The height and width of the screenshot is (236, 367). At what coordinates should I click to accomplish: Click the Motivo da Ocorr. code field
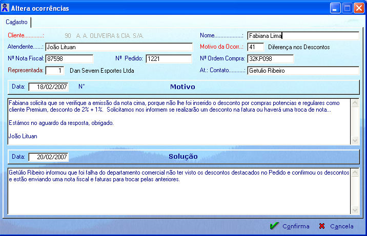pos(255,47)
